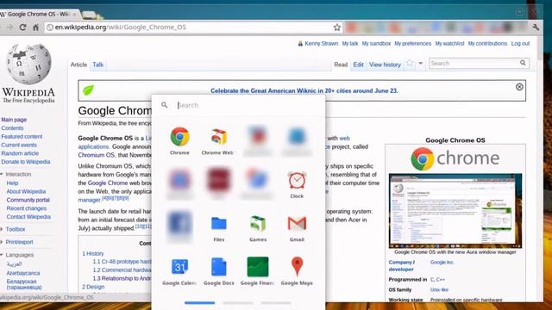Launch the Gmail app

click(x=297, y=228)
